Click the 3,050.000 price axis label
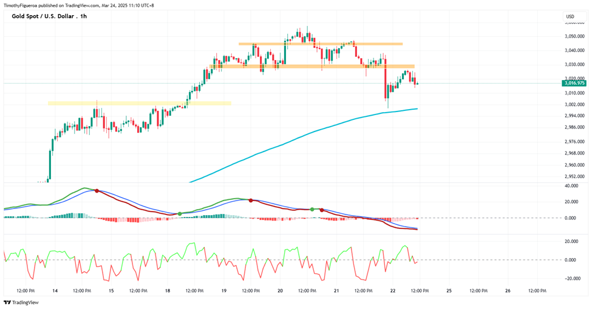592x309 pixels. point(574,36)
